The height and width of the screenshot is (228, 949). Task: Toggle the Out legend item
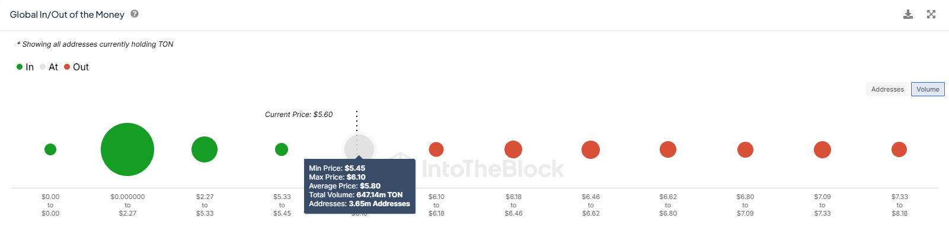(76, 67)
